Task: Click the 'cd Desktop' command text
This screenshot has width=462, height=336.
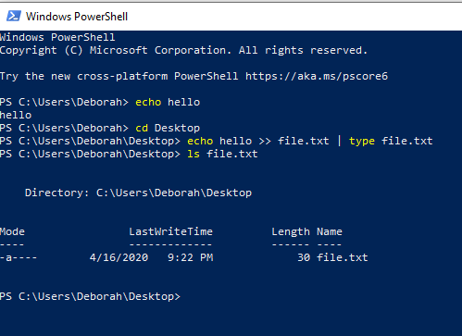Action: [x=168, y=128]
